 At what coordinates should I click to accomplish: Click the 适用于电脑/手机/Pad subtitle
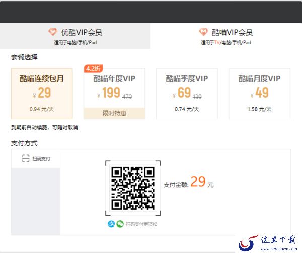click(75, 42)
